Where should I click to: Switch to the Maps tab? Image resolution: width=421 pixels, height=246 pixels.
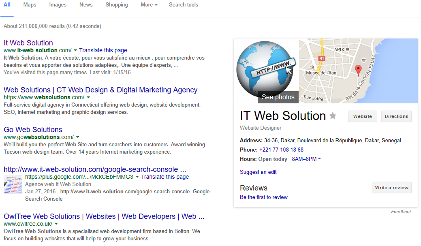point(30,5)
